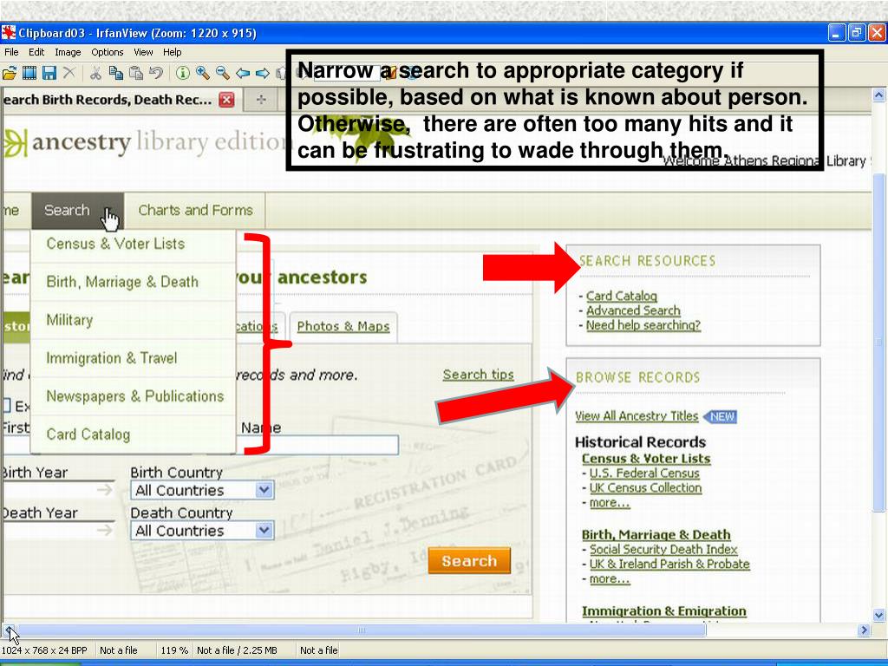
Task: Expand Birth Country All Countries dropdown
Action: tap(202, 491)
